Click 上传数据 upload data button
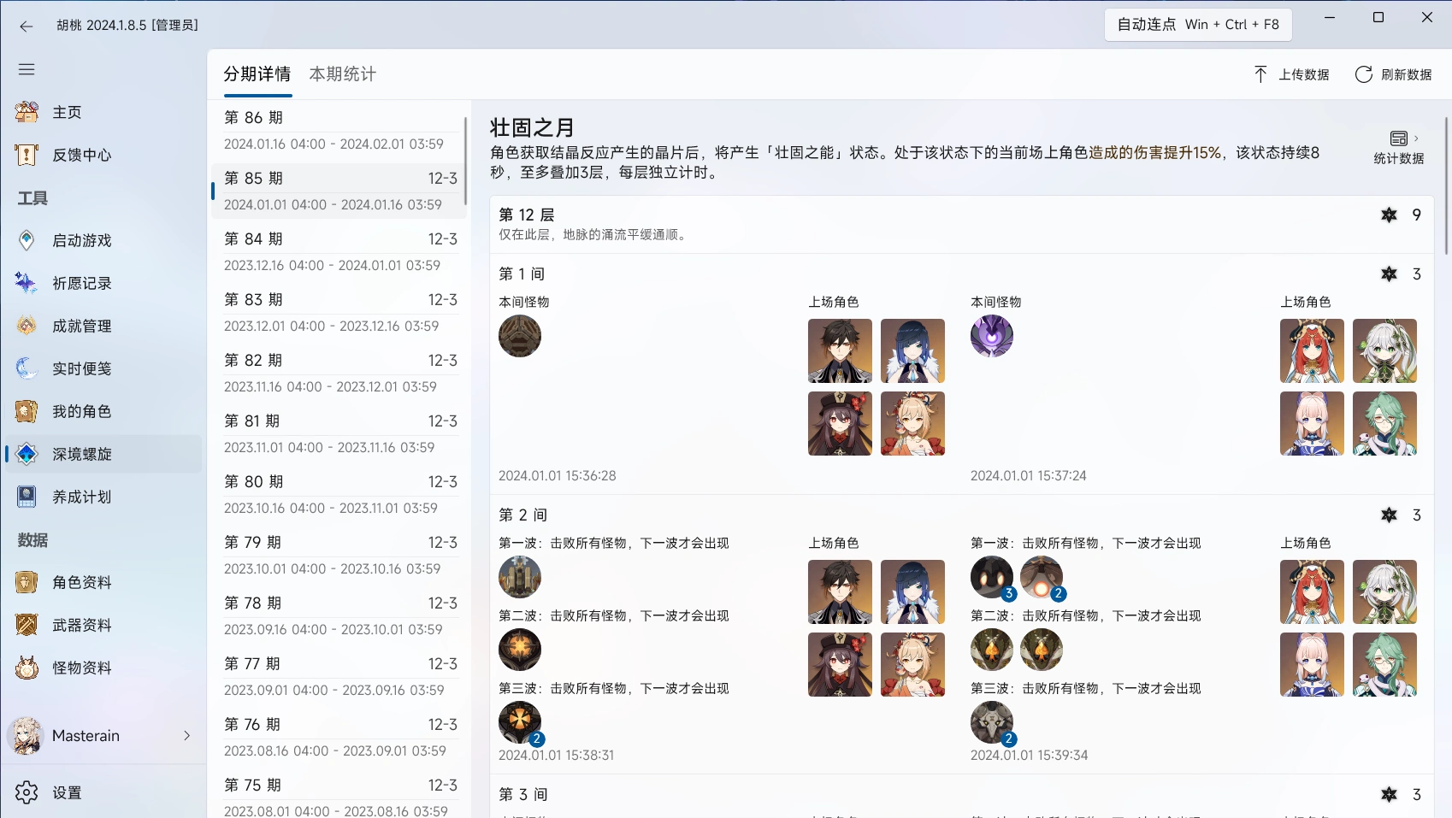Image resolution: width=1452 pixels, height=818 pixels. pyautogui.click(x=1291, y=74)
